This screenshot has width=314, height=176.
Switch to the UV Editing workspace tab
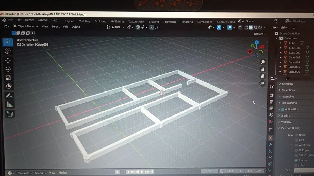click(117, 21)
